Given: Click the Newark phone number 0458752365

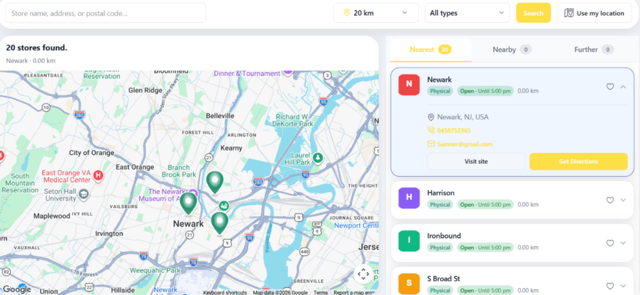Looking at the screenshot, I should click(x=454, y=131).
